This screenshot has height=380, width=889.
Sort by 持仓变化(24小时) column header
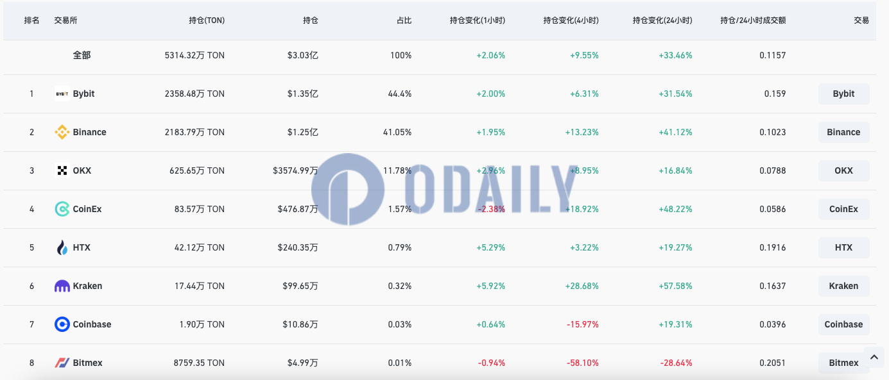coord(662,21)
